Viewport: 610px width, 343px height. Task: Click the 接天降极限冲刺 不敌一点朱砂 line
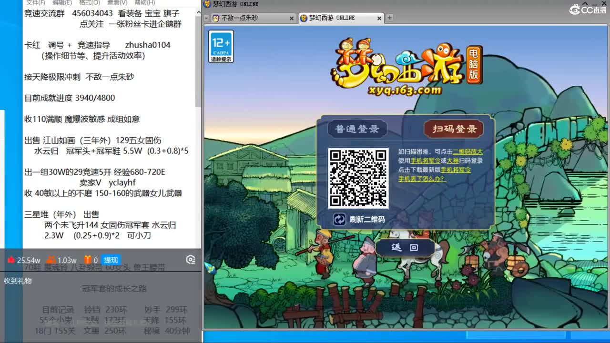click(x=79, y=76)
